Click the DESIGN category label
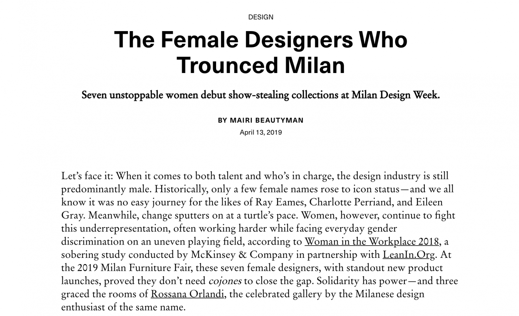 (261, 17)
